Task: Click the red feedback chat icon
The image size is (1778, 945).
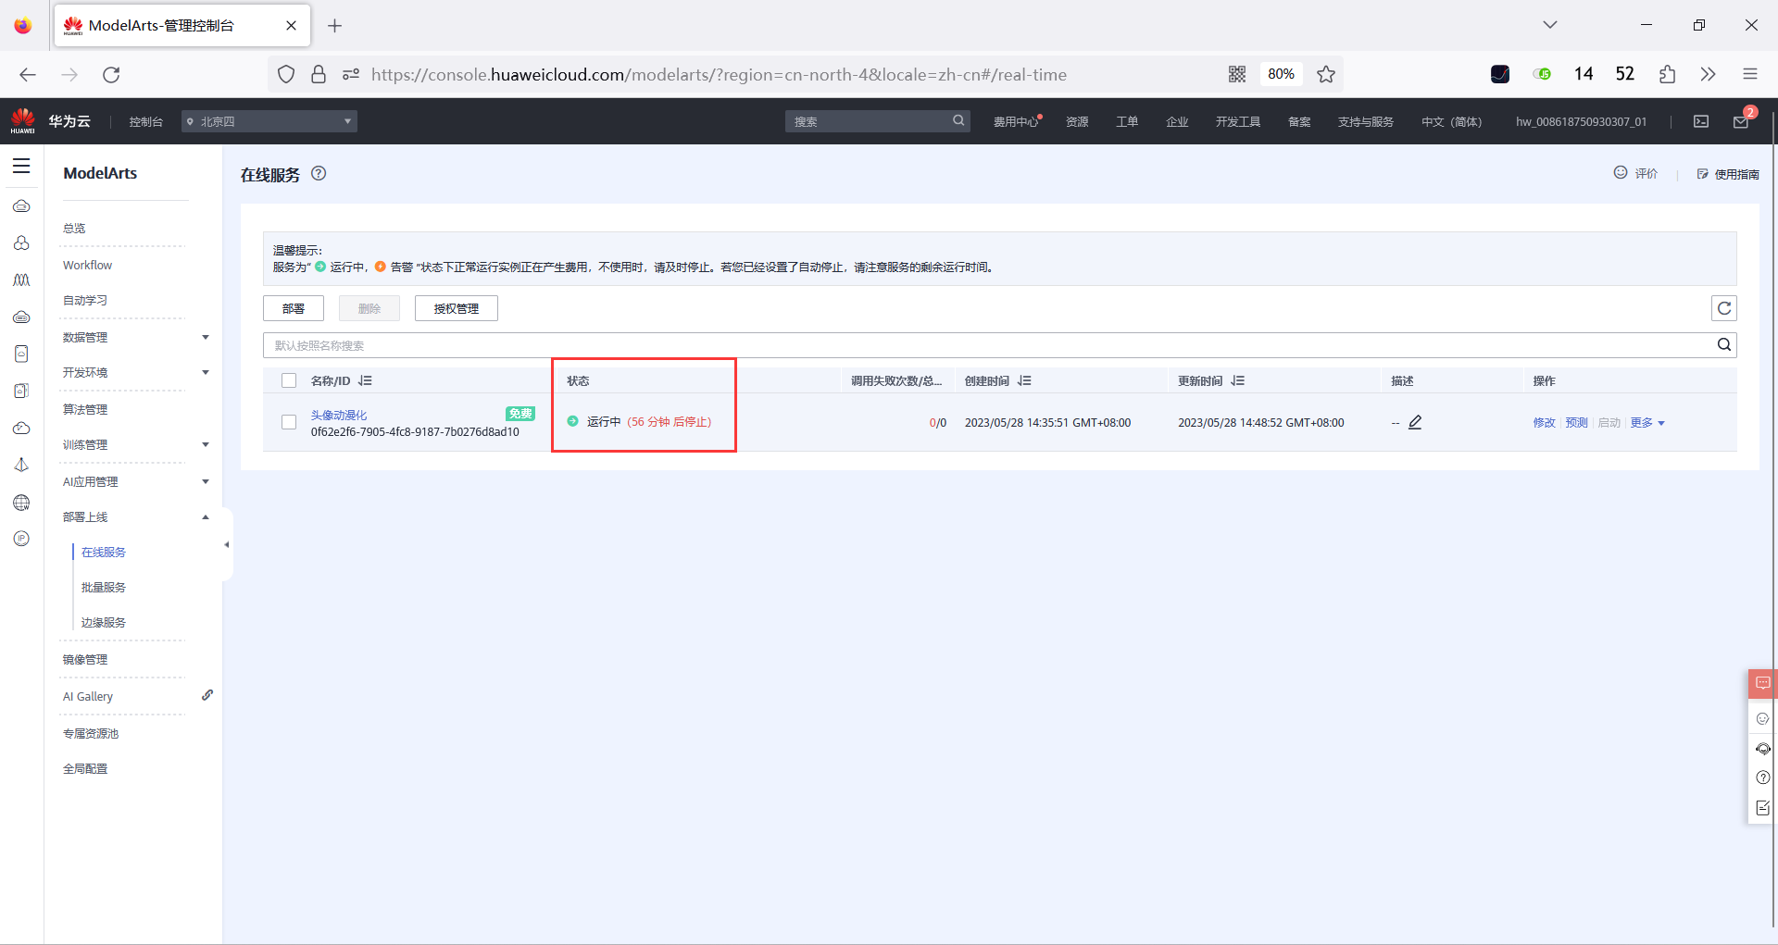Action: click(1762, 683)
